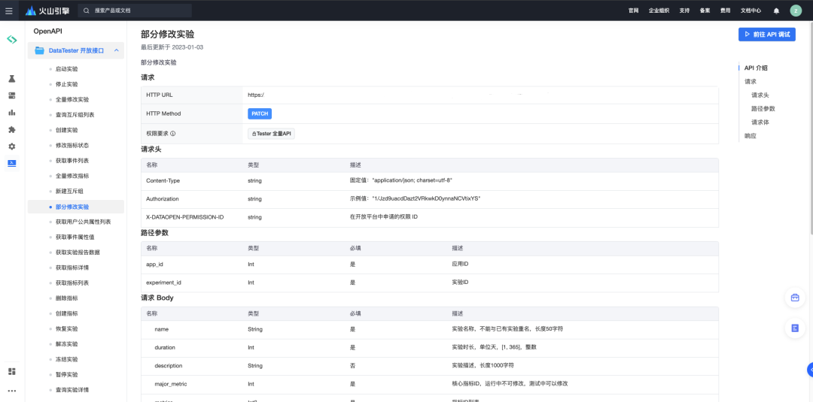
Task: Click the user avatar in top bar
Action: (796, 11)
